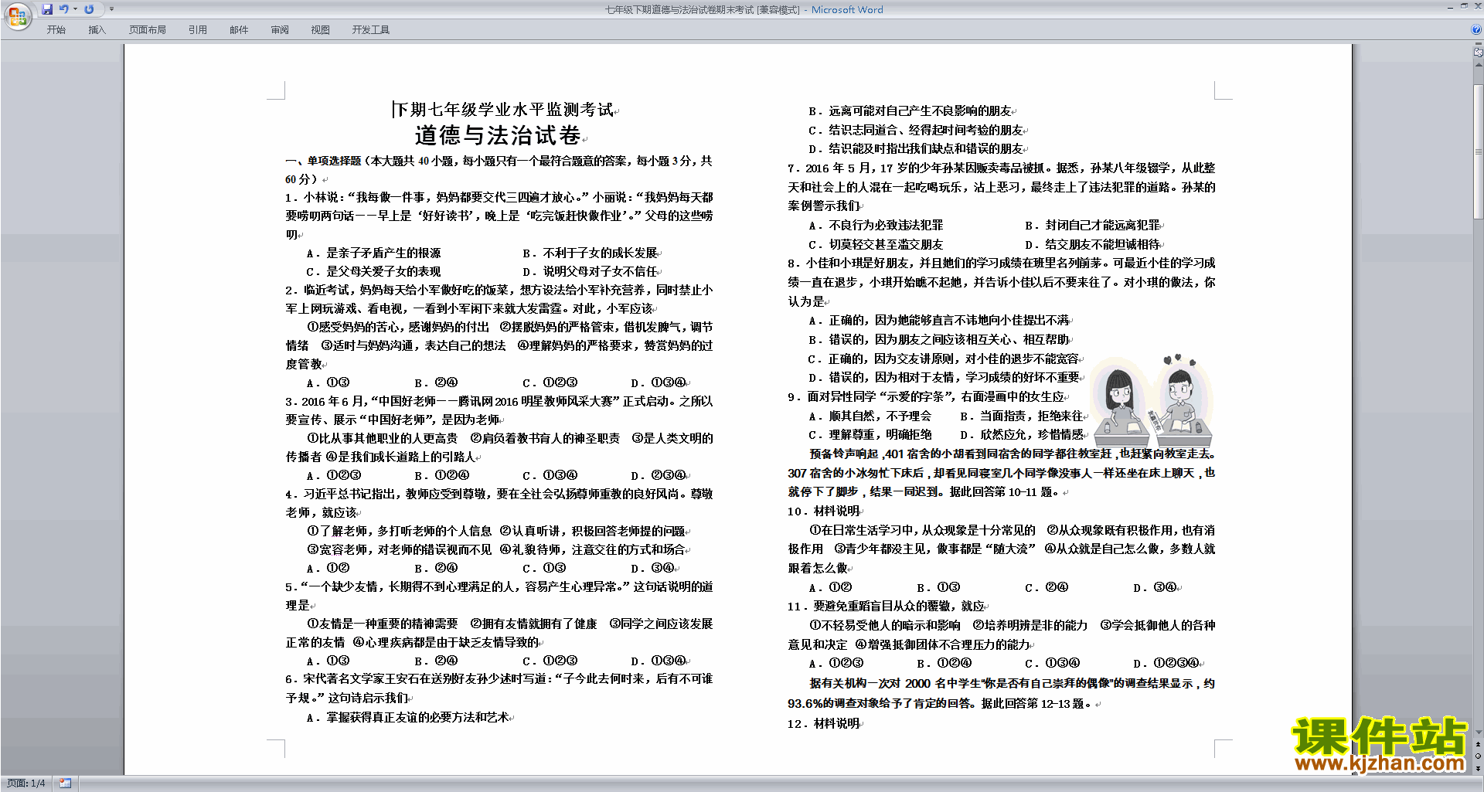Click the macro recording icon in status bar
The height and width of the screenshot is (792, 1484).
(x=65, y=784)
